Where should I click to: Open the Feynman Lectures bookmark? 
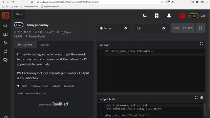pos(51,7)
